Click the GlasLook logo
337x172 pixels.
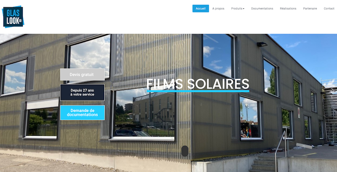[x=13, y=17]
